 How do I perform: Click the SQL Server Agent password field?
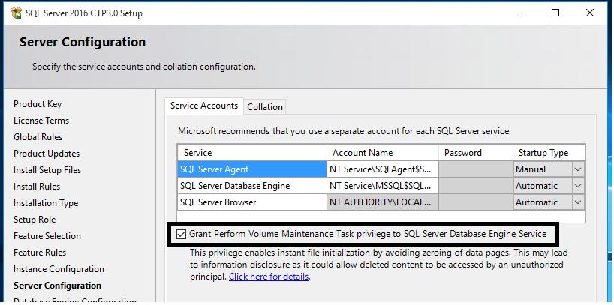click(x=475, y=169)
